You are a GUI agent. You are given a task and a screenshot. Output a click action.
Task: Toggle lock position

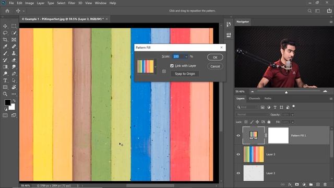[x=257, y=122]
